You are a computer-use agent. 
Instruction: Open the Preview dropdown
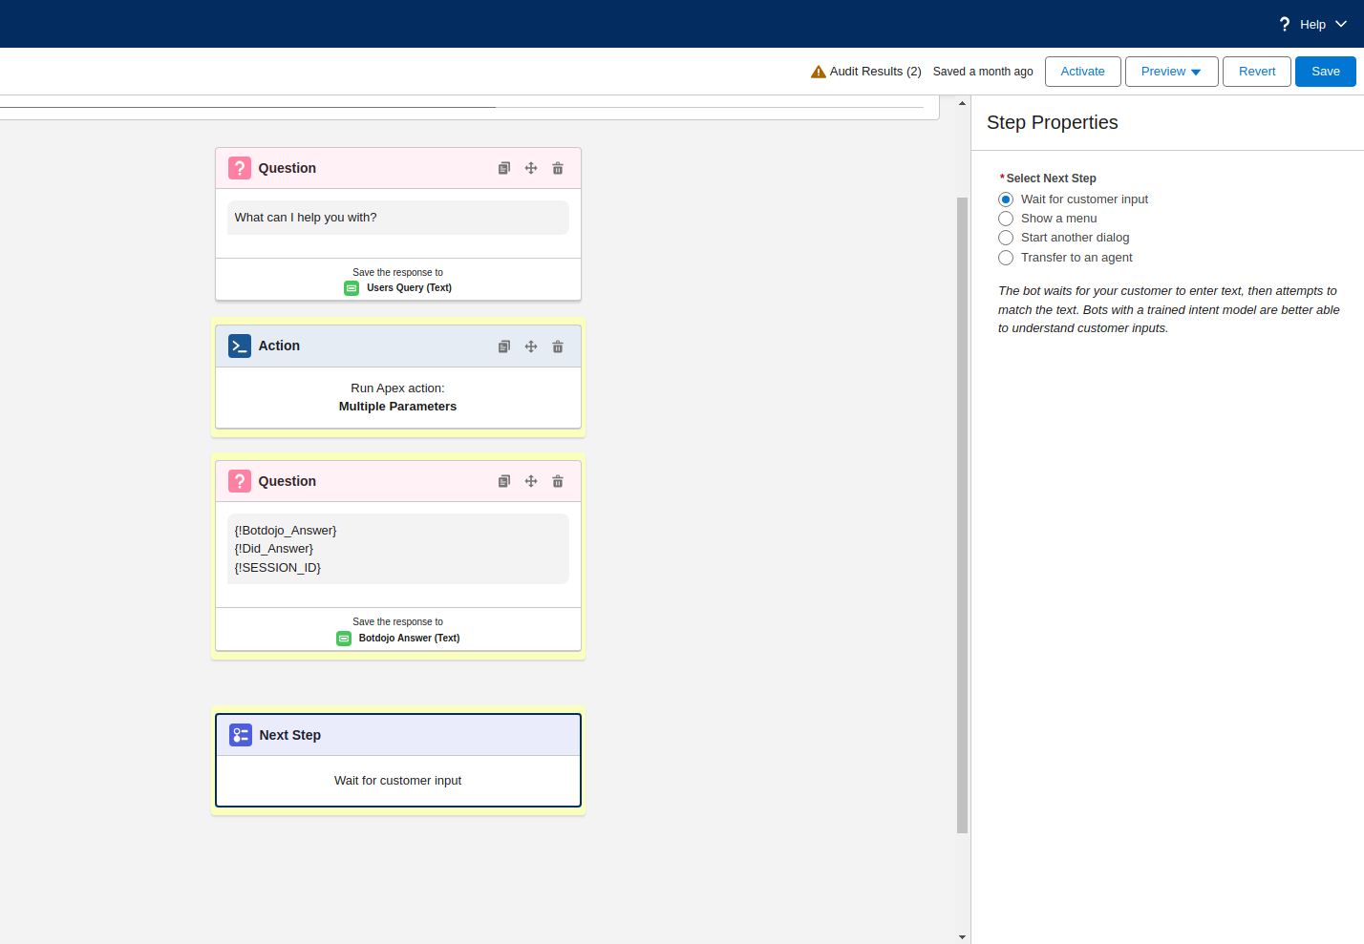pos(1172,72)
